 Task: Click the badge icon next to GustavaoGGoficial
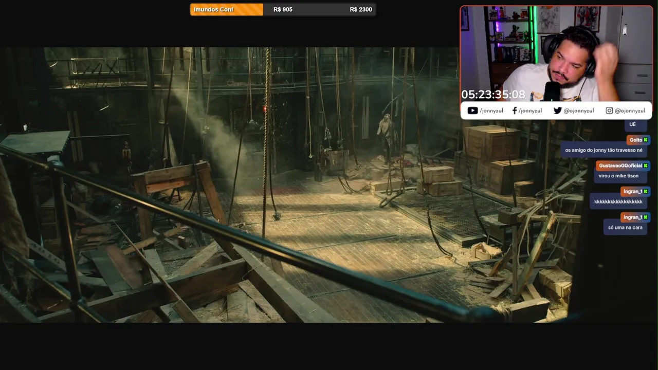click(646, 165)
